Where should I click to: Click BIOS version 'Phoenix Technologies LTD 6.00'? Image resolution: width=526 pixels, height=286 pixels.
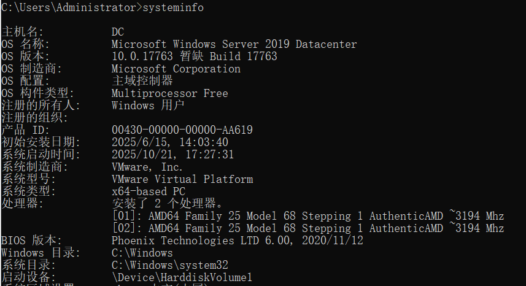tap(201, 241)
